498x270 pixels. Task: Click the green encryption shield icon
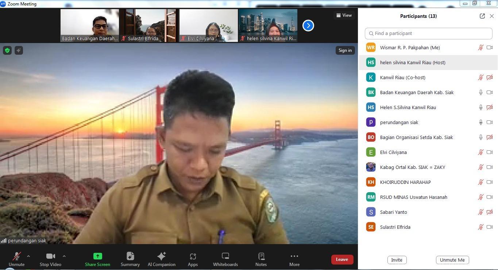[x=7, y=50]
